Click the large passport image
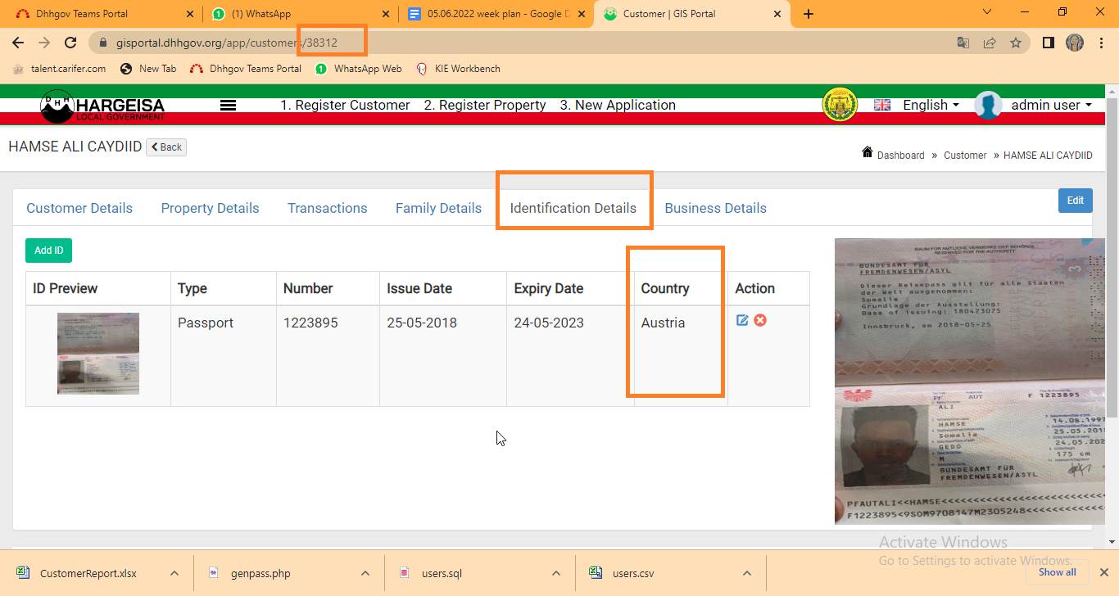Screen dimensions: 1119x596 coord(970,382)
